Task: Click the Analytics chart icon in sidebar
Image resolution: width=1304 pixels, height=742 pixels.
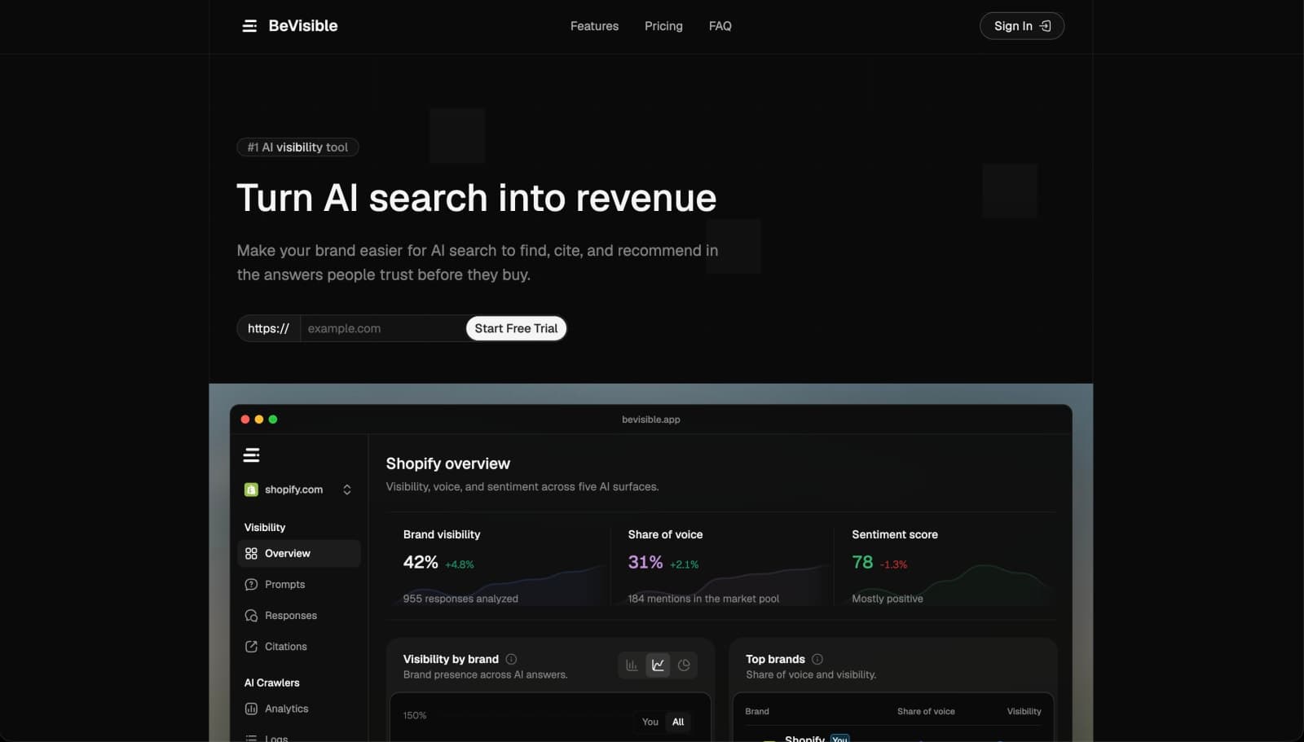Action: [251, 709]
